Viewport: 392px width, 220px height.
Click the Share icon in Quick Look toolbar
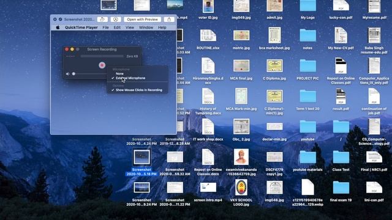[169, 19]
